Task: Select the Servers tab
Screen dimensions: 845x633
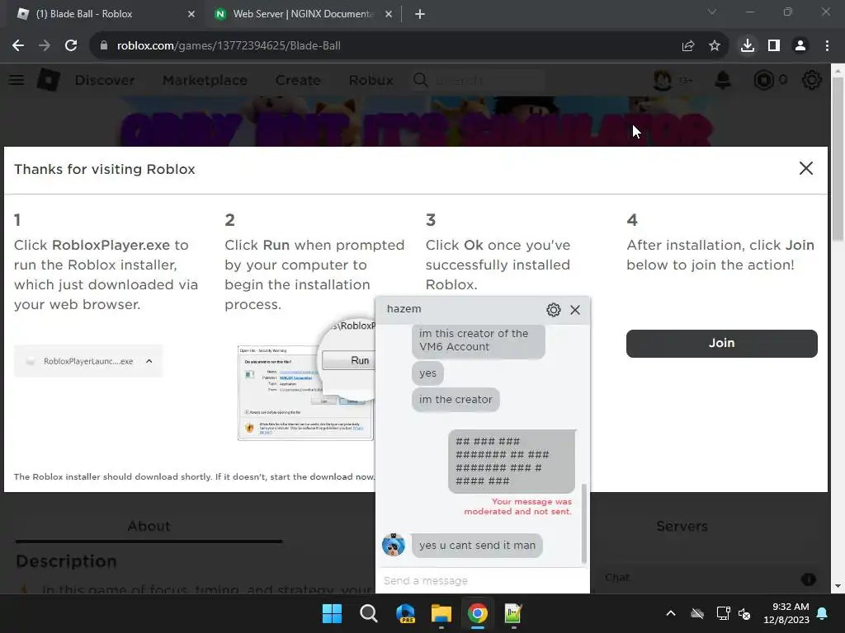Action: coord(682,526)
